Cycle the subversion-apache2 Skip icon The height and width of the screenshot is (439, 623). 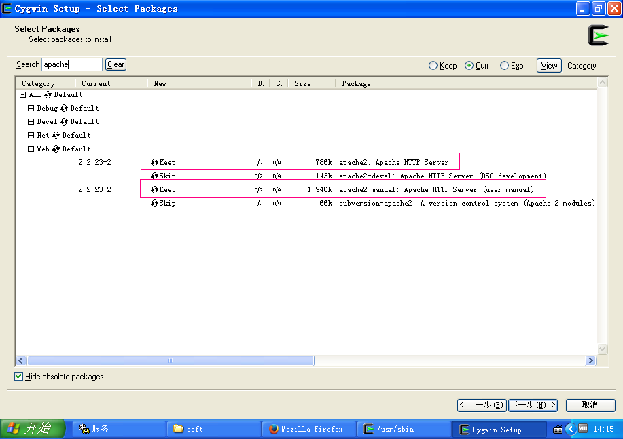154,204
